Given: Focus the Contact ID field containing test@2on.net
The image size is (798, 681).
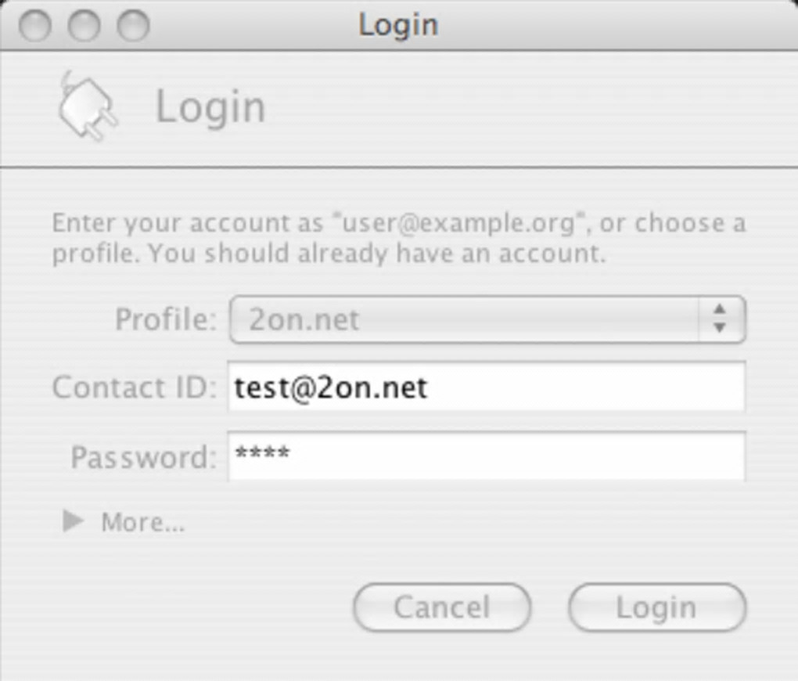Looking at the screenshot, I should pyautogui.click(x=485, y=387).
